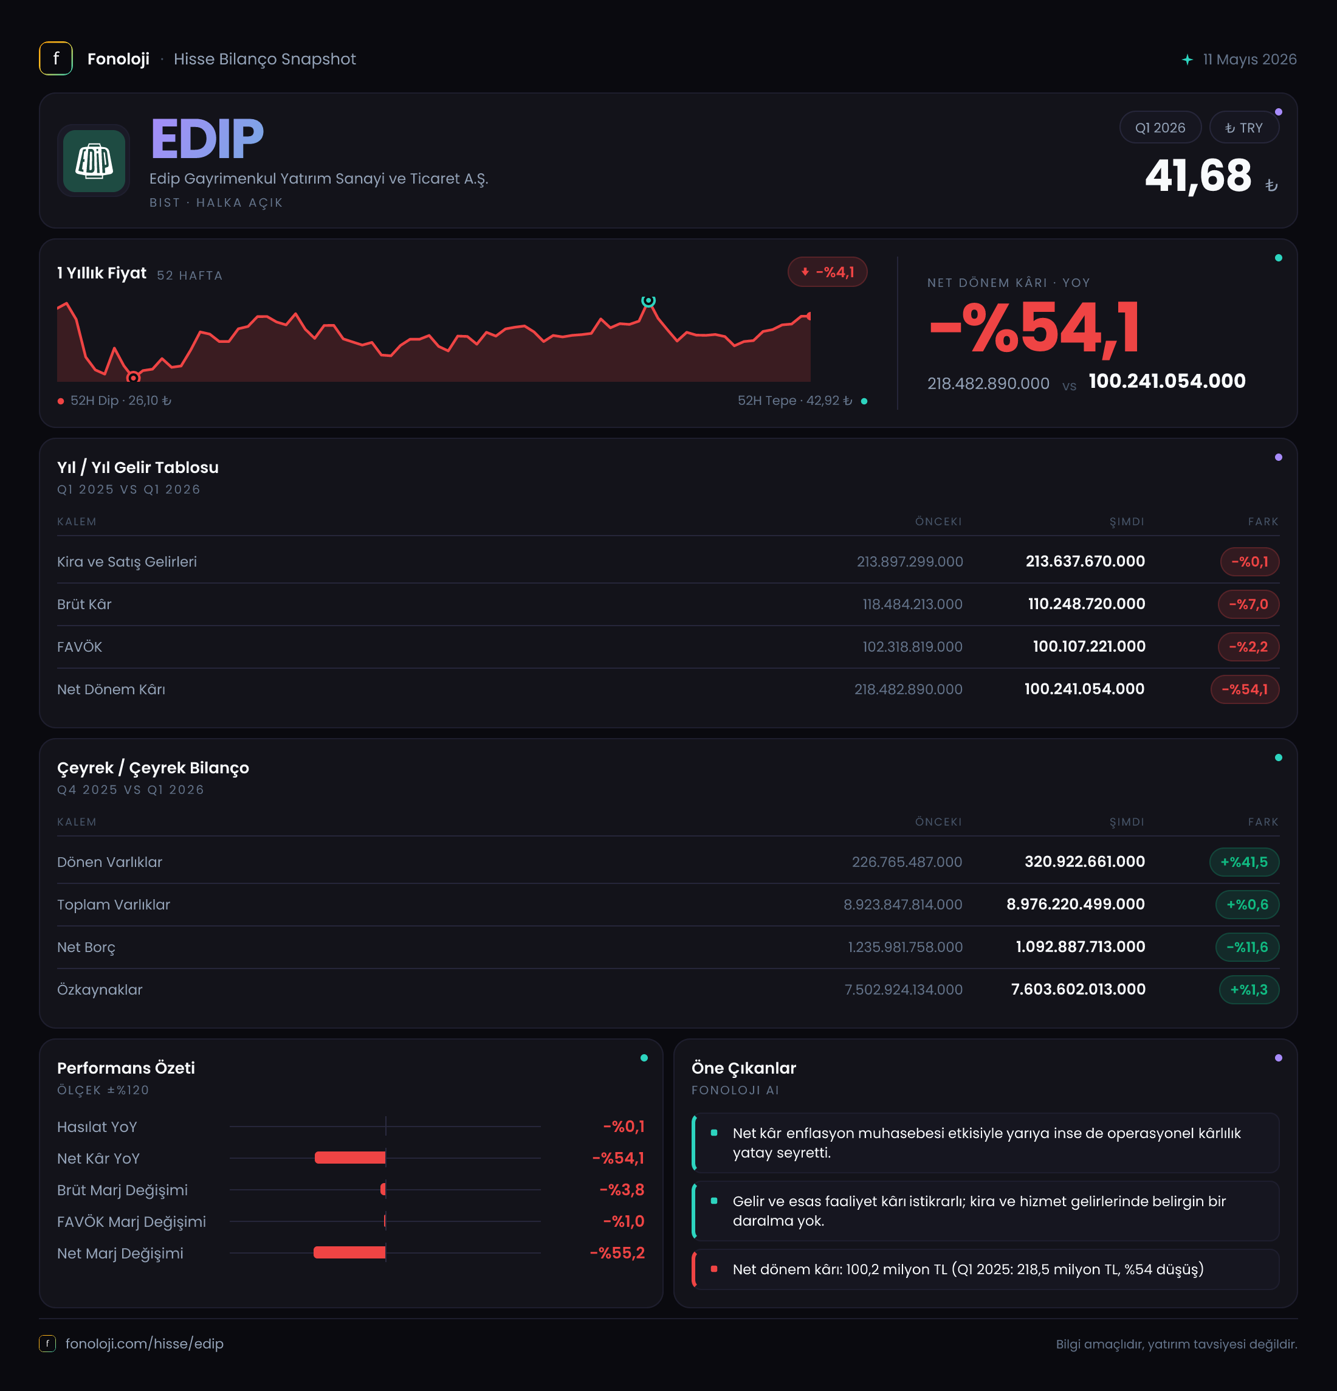1337x1391 pixels.
Task: Click the 'BIST · HALKA AÇIK' label
Action: pos(216,203)
